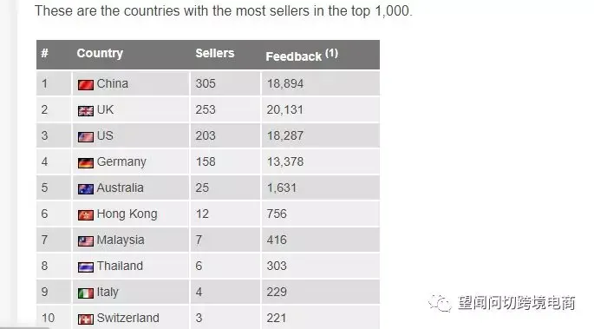
Task: Click the Germany flag icon
Action: pyautogui.click(x=86, y=163)
